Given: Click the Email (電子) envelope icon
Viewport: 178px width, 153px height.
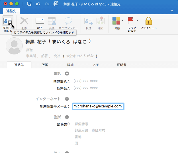Looking at the screenshot, I should (40, 21).
